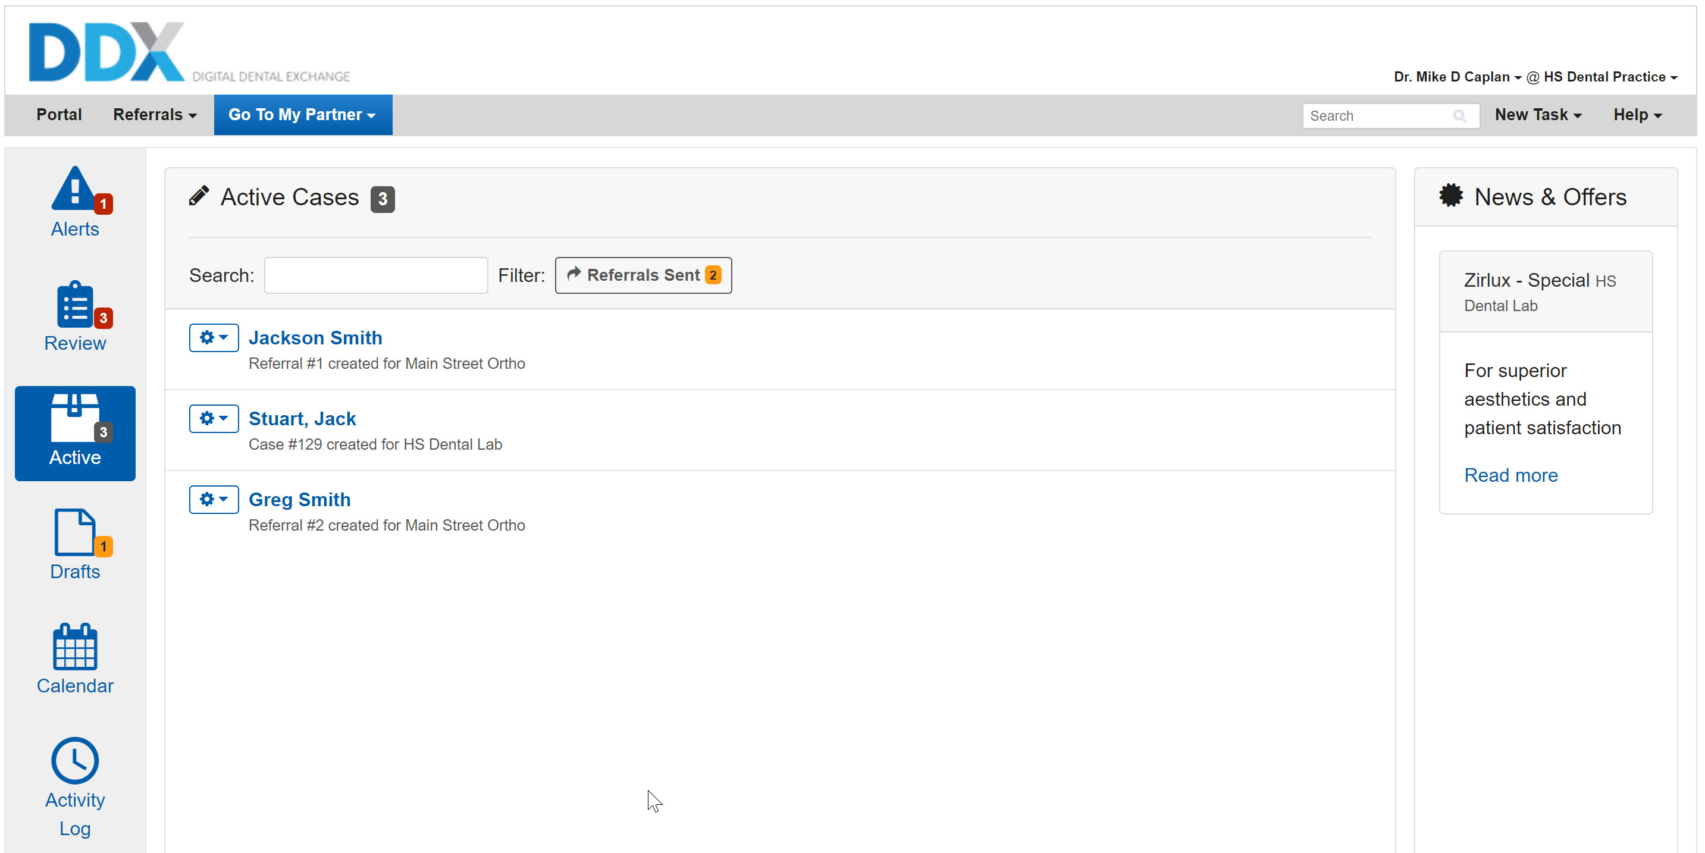Click the Active sidebar badge showing 3
The width and height of the screenshot is (1705, 853).
(102, 432)
